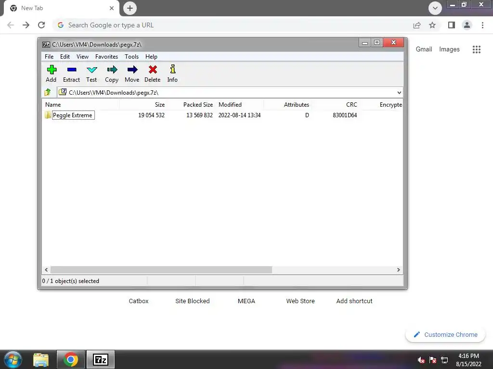Click the horizontal scrollbar thumb in 7-Zip
493x369 pixels.
coord(161,270)
